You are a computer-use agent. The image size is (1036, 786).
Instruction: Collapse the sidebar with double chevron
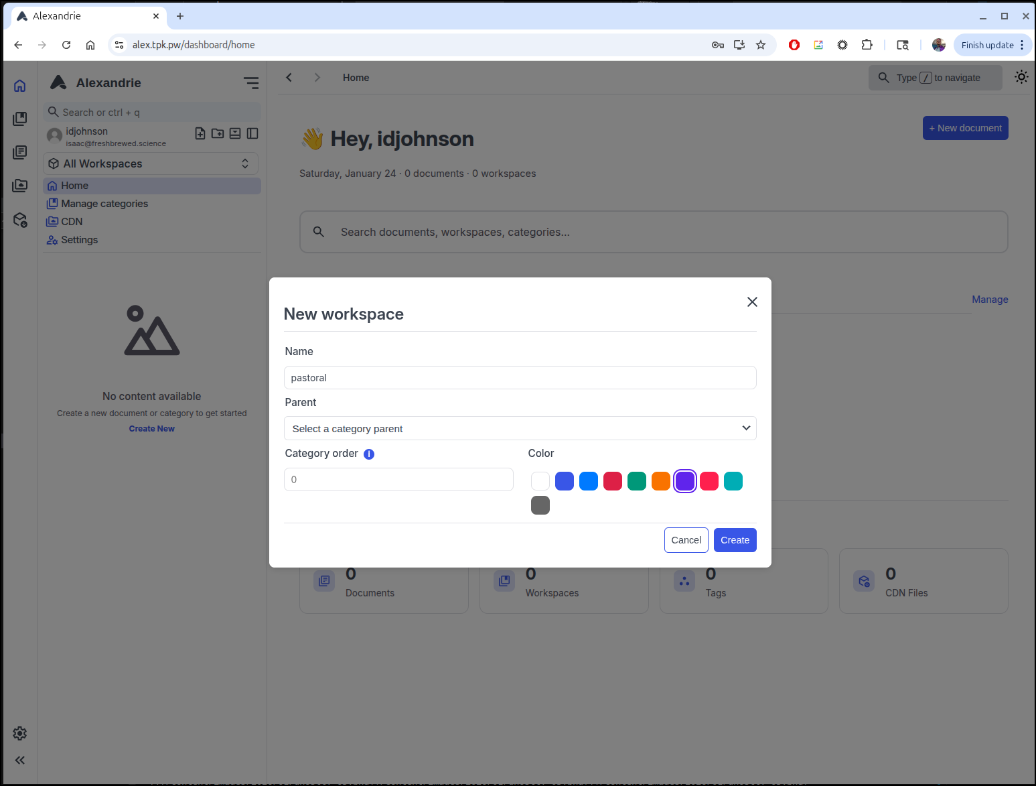[20, 760]
